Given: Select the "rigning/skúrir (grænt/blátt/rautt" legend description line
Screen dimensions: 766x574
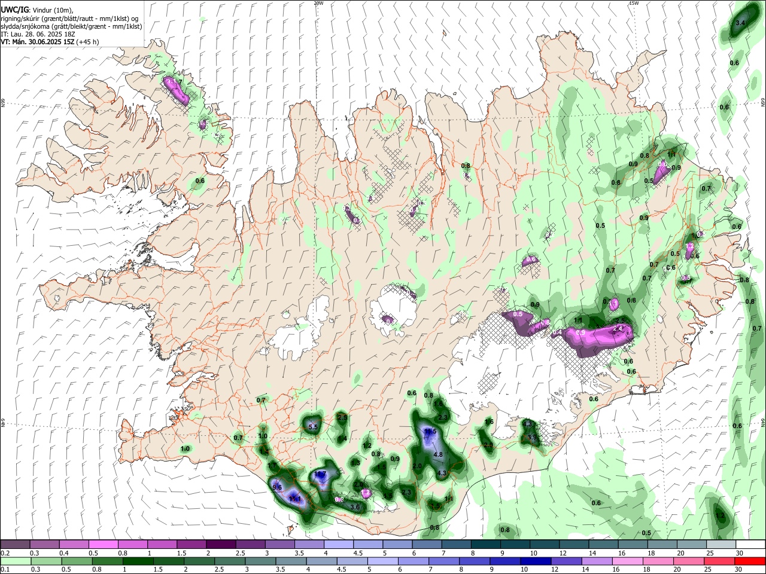Looking at the screenshot, I should [69, 19].
